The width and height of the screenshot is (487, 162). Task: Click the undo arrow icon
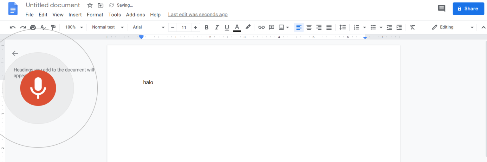[x=13, y=27]
